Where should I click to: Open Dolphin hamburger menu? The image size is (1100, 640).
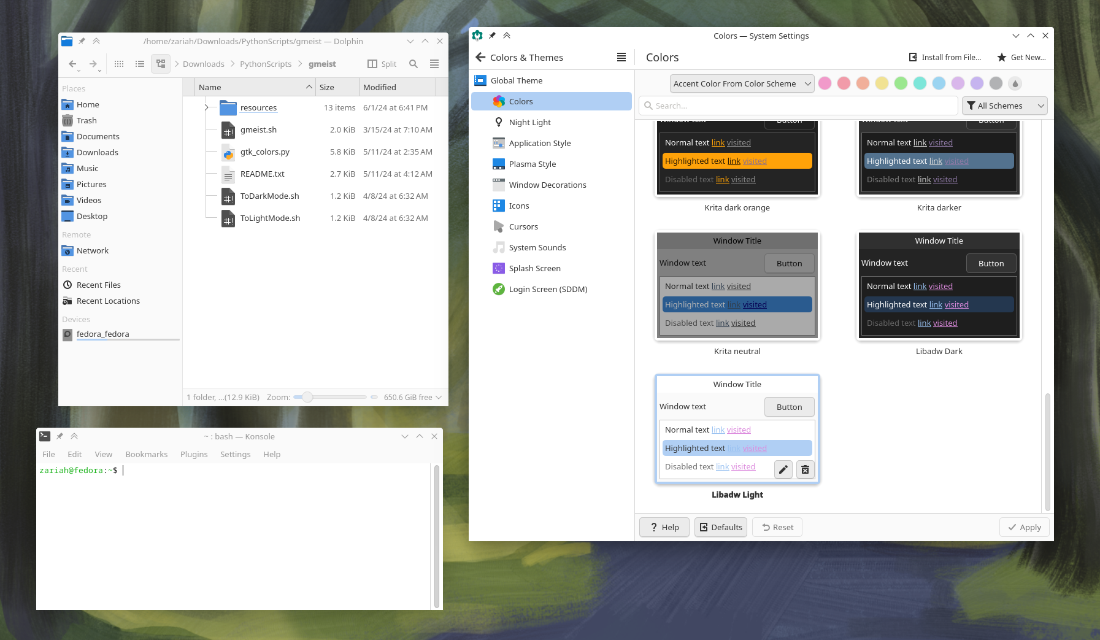(434, 64)
